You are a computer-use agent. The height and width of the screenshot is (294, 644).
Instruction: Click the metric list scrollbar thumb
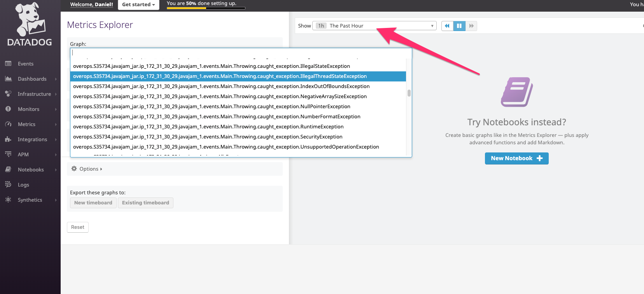click(x=409, y=93)
